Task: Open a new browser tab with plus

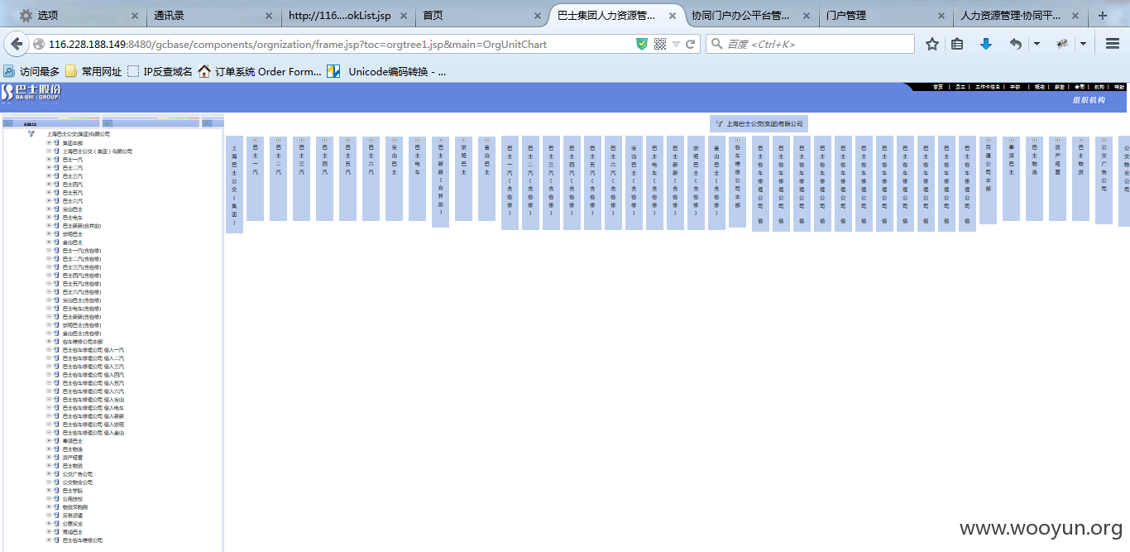Action: 1102,16
